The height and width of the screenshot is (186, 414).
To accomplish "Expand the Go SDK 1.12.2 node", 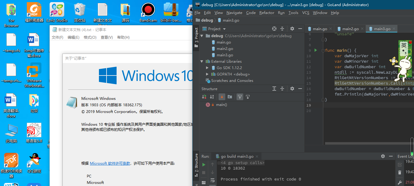I will (x=207, y=68).
